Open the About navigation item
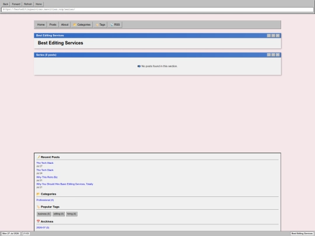The image size is (315, 236). [x=65, y=24]
